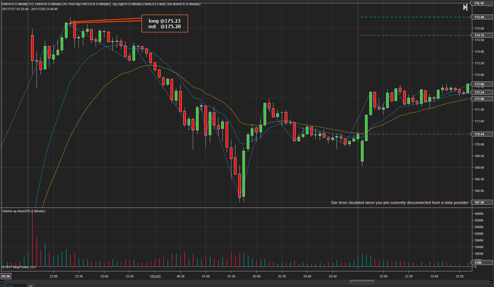
Task: Click the EMA indicator label text at top
Action: tap(101, 4)
